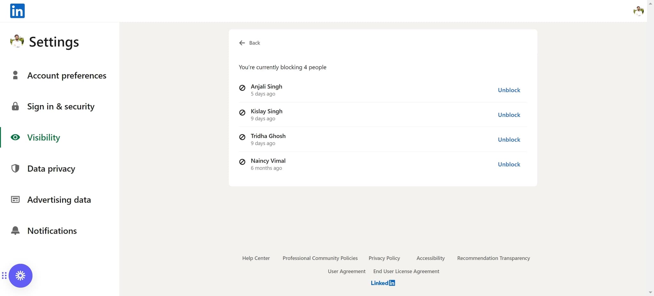Viewport: 654px width, 296px height.
Task: Click the bell icon for Notifications
Action: (x=15, y=231)
